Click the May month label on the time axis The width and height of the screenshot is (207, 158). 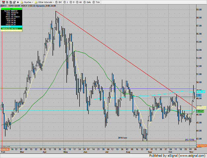66,152
